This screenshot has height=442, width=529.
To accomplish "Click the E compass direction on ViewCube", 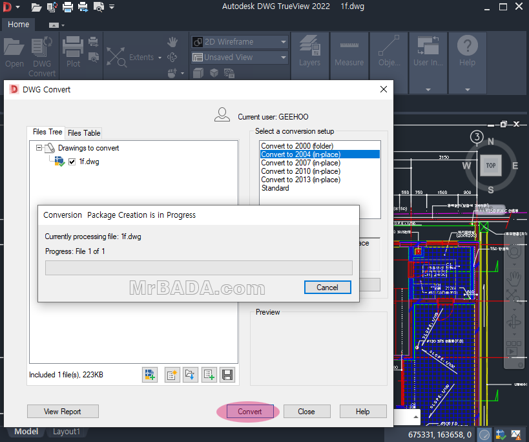I will coord(515,165).
